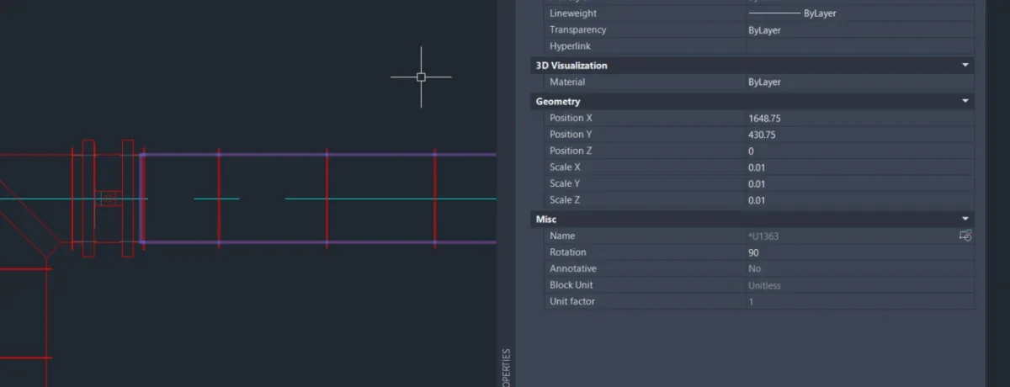Open the Material ByLayer value

[858, 82]
